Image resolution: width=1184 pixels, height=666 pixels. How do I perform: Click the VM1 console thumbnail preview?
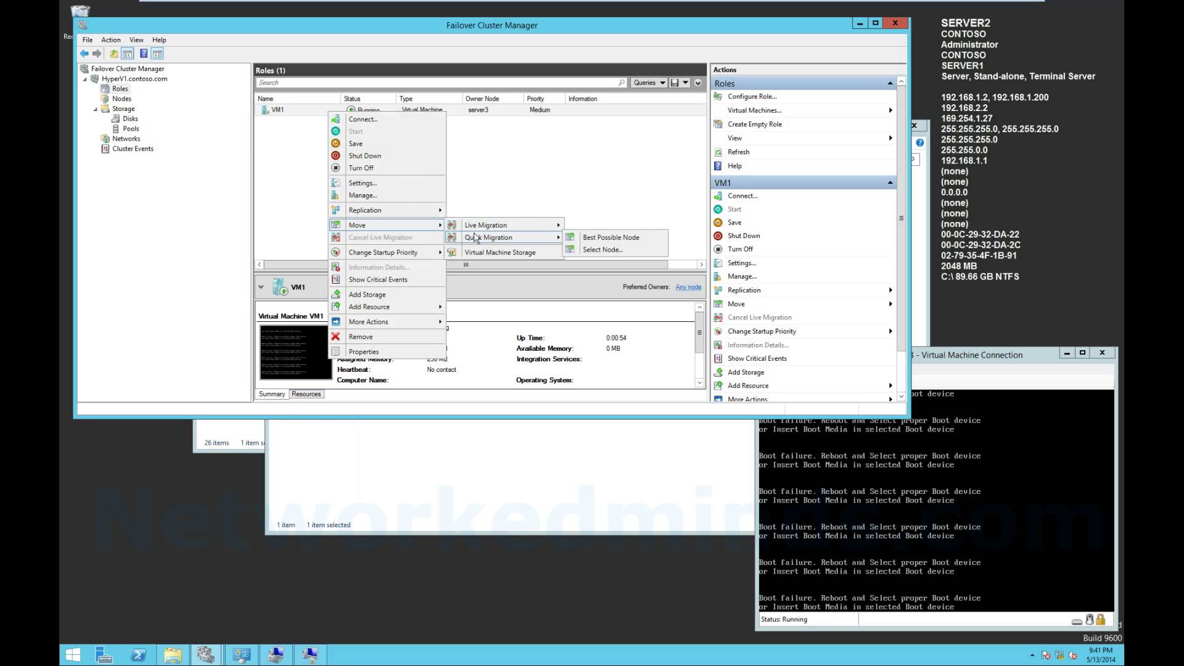pyautogui.click(x=295, y=352)
